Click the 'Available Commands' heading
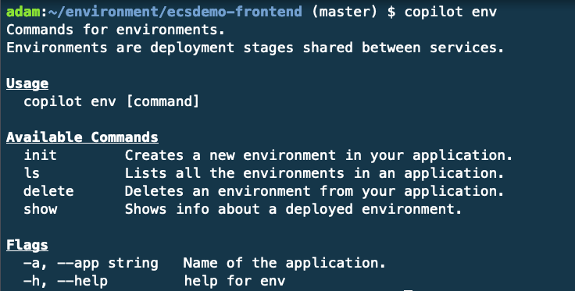 (x=83, y=137)
